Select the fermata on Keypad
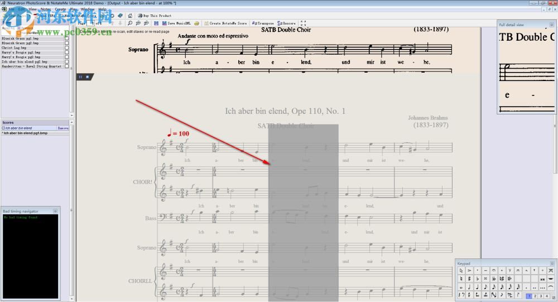 pyautogui.click(x=494, y=270)
